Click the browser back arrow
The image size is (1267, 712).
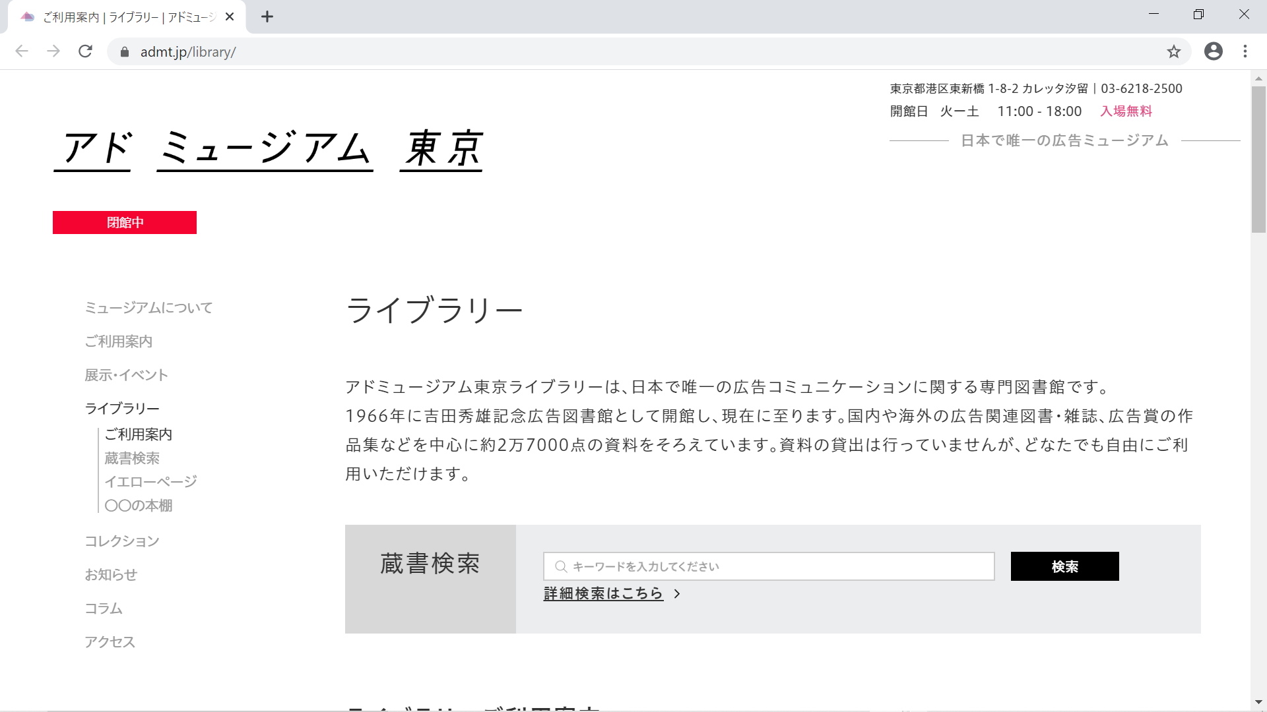click(22, 51)
